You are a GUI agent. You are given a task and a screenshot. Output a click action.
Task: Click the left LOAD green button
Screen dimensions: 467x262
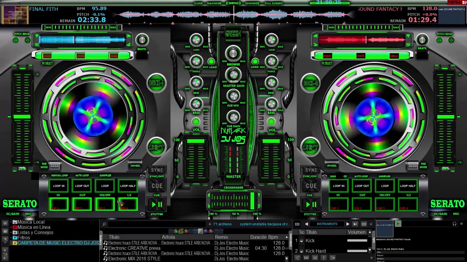coord(211,61)
